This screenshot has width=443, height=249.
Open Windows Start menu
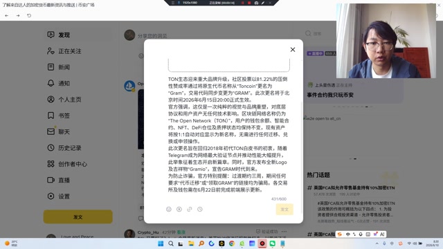click(161, 243)
